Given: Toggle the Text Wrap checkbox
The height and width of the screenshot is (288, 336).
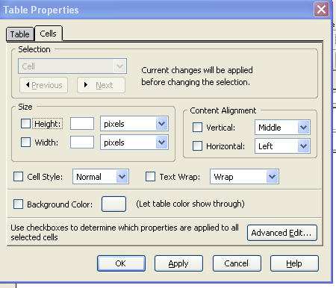Looking at the screenshot, I should [x=150, y=177].
